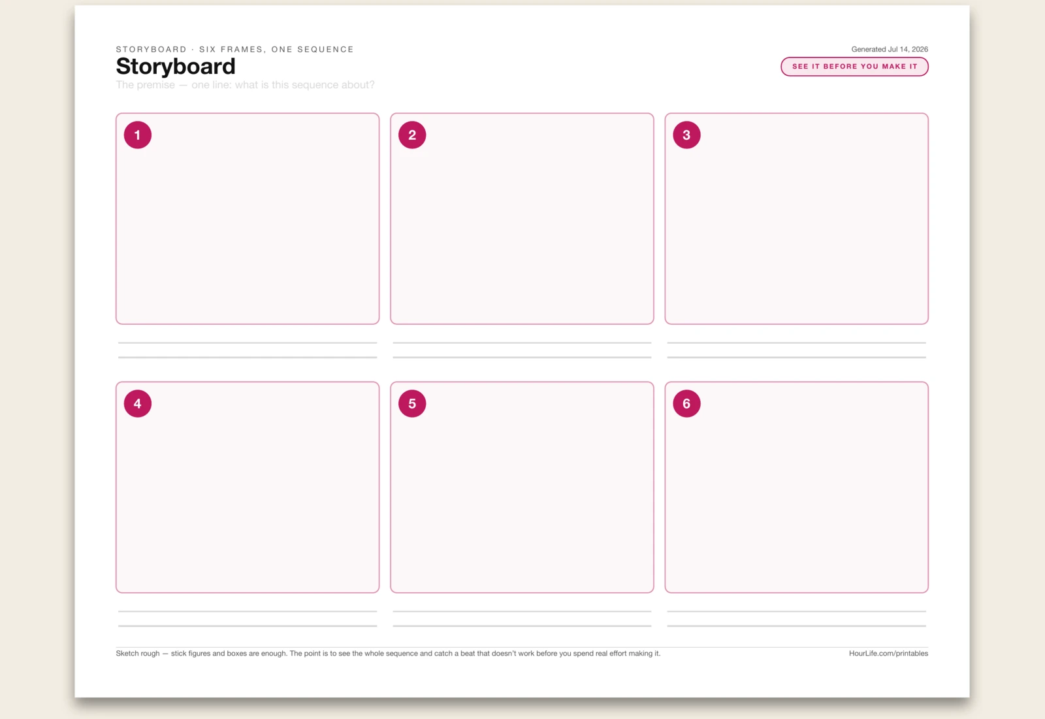Image resolution: width=1045 pixels, height=719 pixels.
Task: Click the number 4 frame badge
Action: pyautogui.click(x=137, y=403)
